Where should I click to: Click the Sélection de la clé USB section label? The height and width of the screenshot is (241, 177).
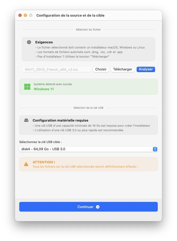point(88,108)
